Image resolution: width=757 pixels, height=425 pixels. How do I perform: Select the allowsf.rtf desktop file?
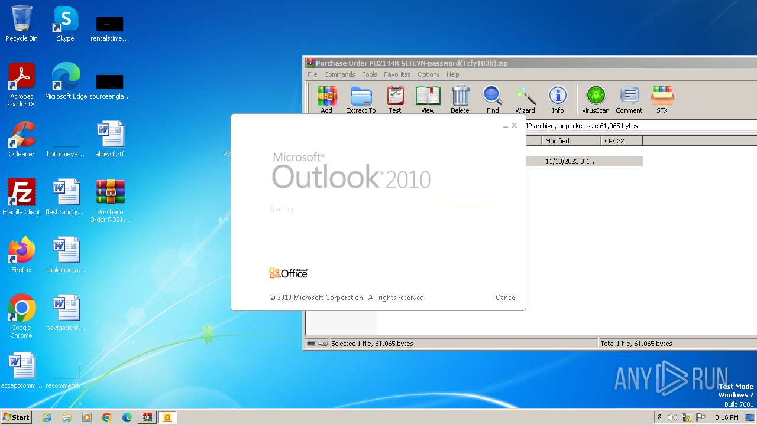click(110, 139)
